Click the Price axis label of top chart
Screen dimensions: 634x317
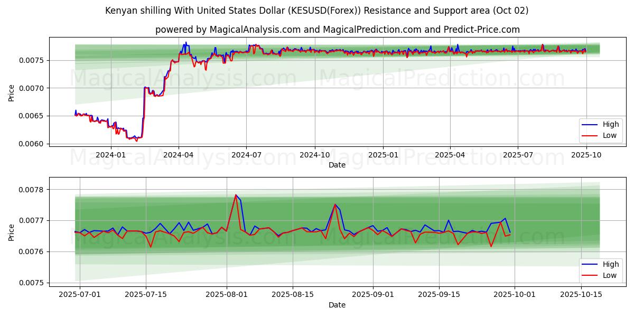[x=12, y=93]
